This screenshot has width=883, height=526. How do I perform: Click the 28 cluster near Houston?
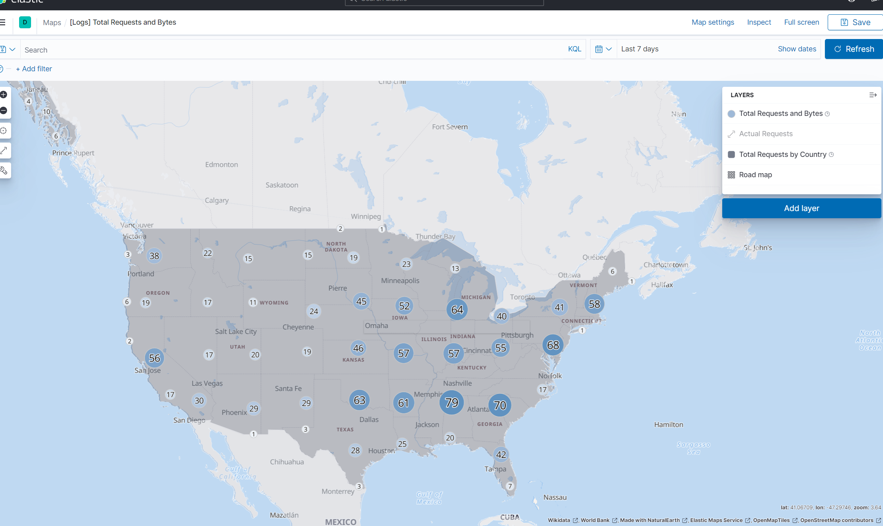pyautogui.click(x=355, y=450)
